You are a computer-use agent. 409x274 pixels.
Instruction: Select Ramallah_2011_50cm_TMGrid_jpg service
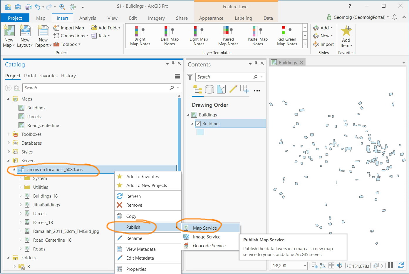point(66,231)
